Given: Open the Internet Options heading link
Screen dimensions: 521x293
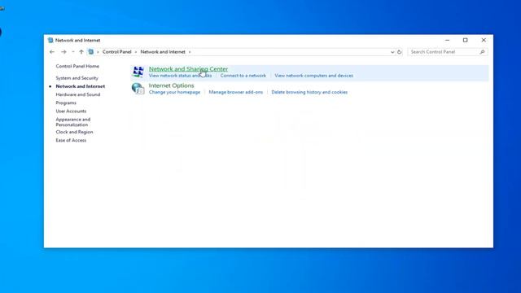Looking at the screenshot, I should tap(172, 85).
